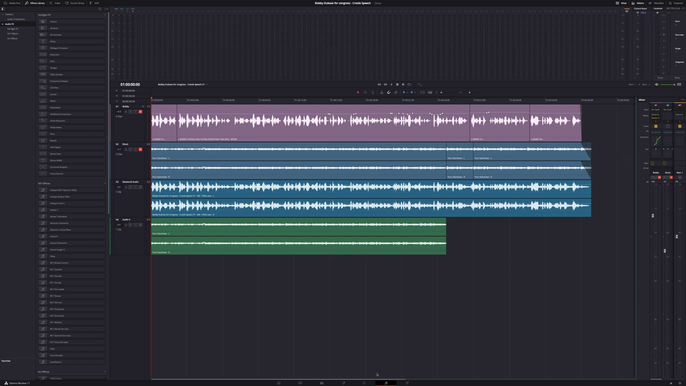Collapse the Fairlight FX section

(105, 15)
